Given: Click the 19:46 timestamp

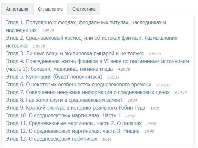Looking at the screenshot, I should pos(106,139).
